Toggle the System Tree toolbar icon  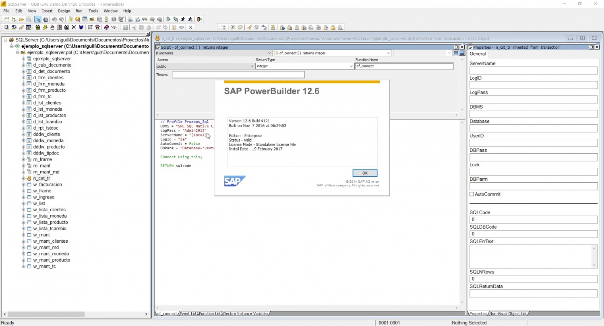click(x=37, y=19)
